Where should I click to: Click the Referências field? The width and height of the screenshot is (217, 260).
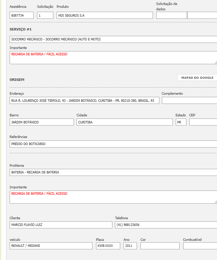[x=113, y=144]
